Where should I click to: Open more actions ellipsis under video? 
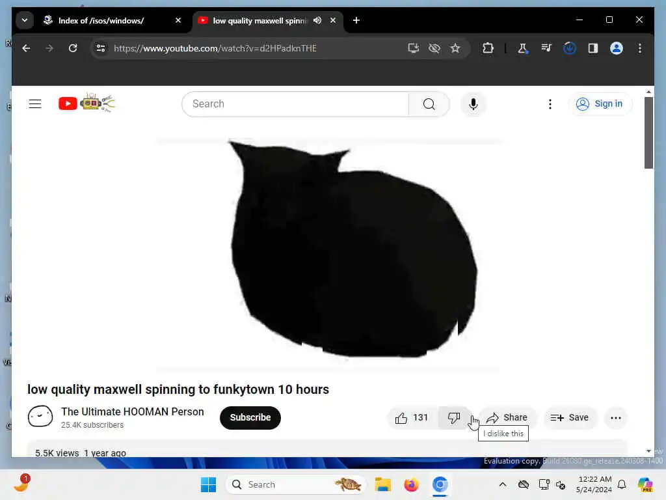pos(615,418)
